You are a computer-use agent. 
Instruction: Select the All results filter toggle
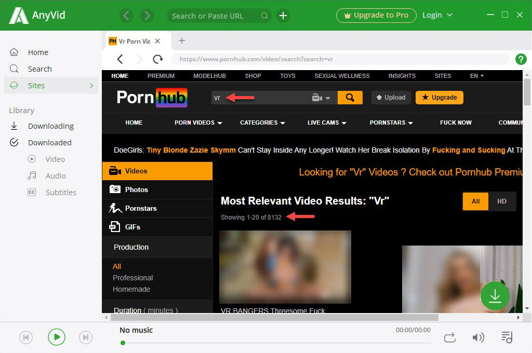point(475,201)
